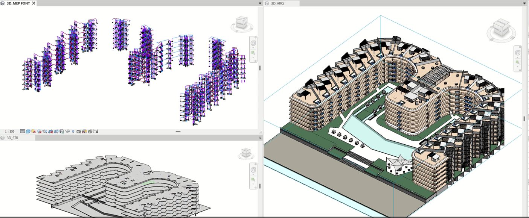Open tab list dropdown of 3D_MEP pane
Viewport: 529px width, 218px height.
(260, 3)
